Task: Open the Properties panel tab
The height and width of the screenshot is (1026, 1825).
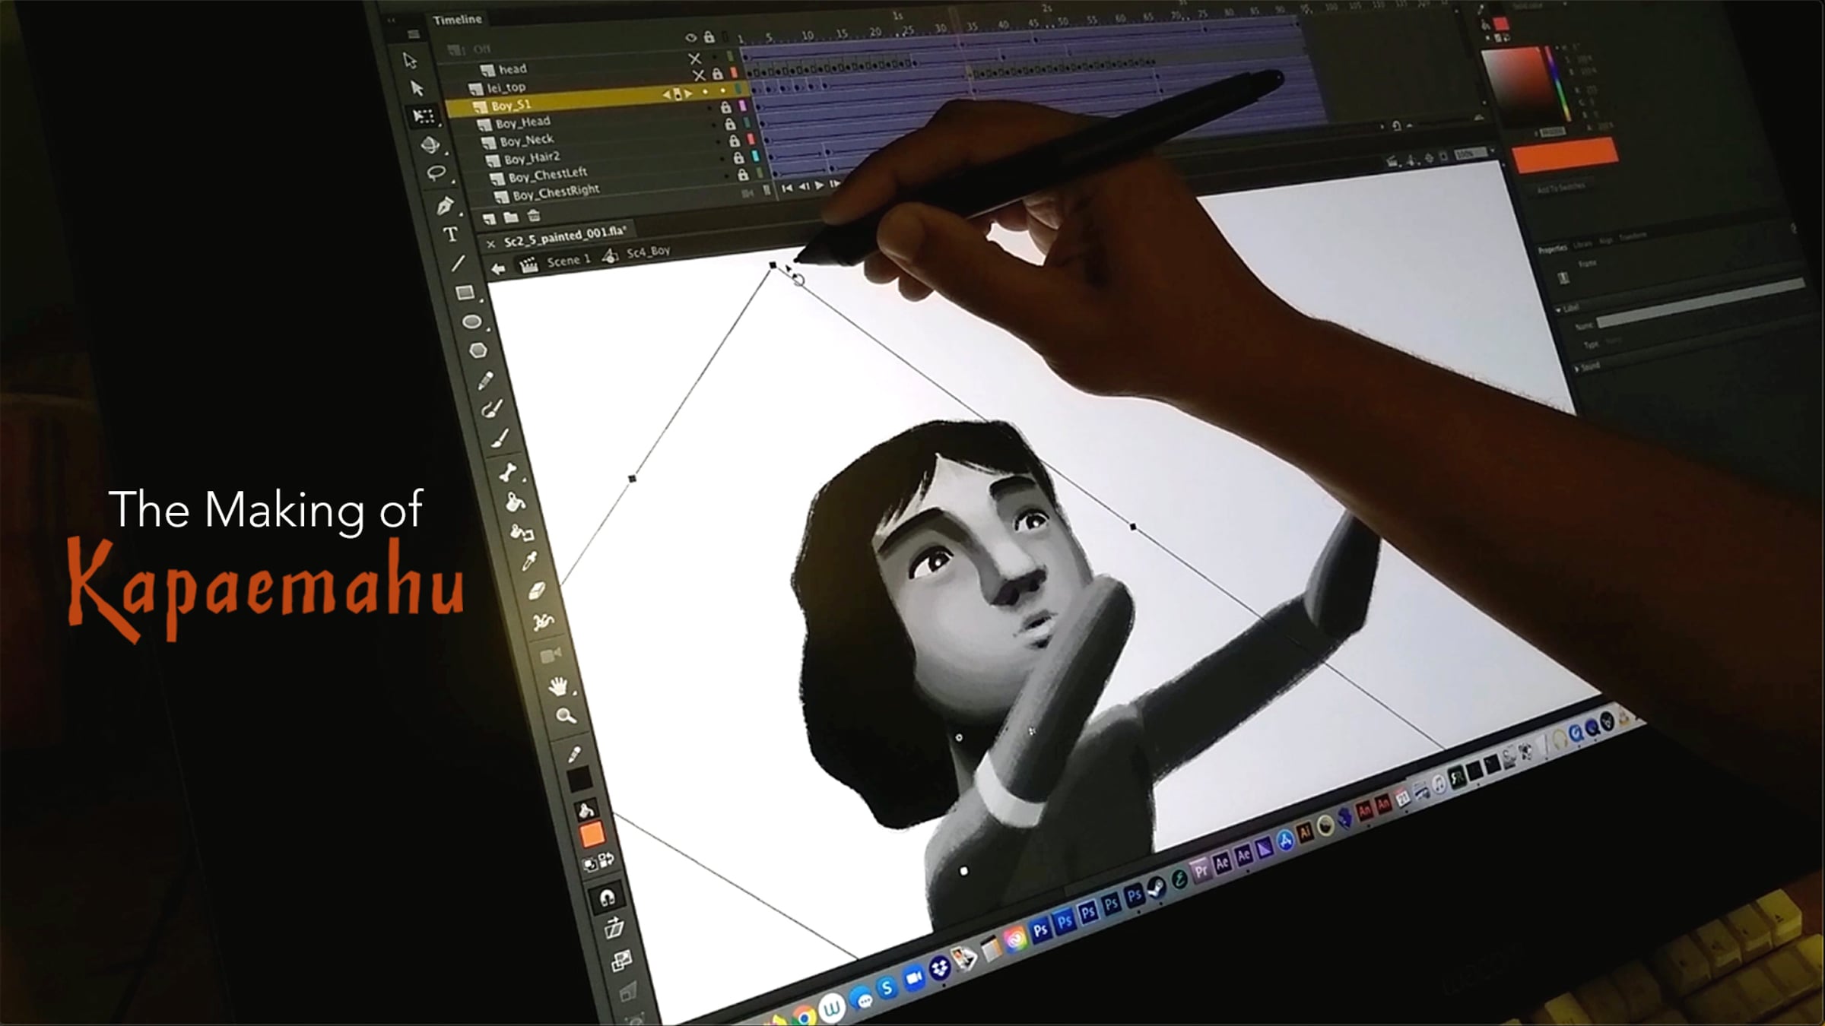Action: 1552,249
